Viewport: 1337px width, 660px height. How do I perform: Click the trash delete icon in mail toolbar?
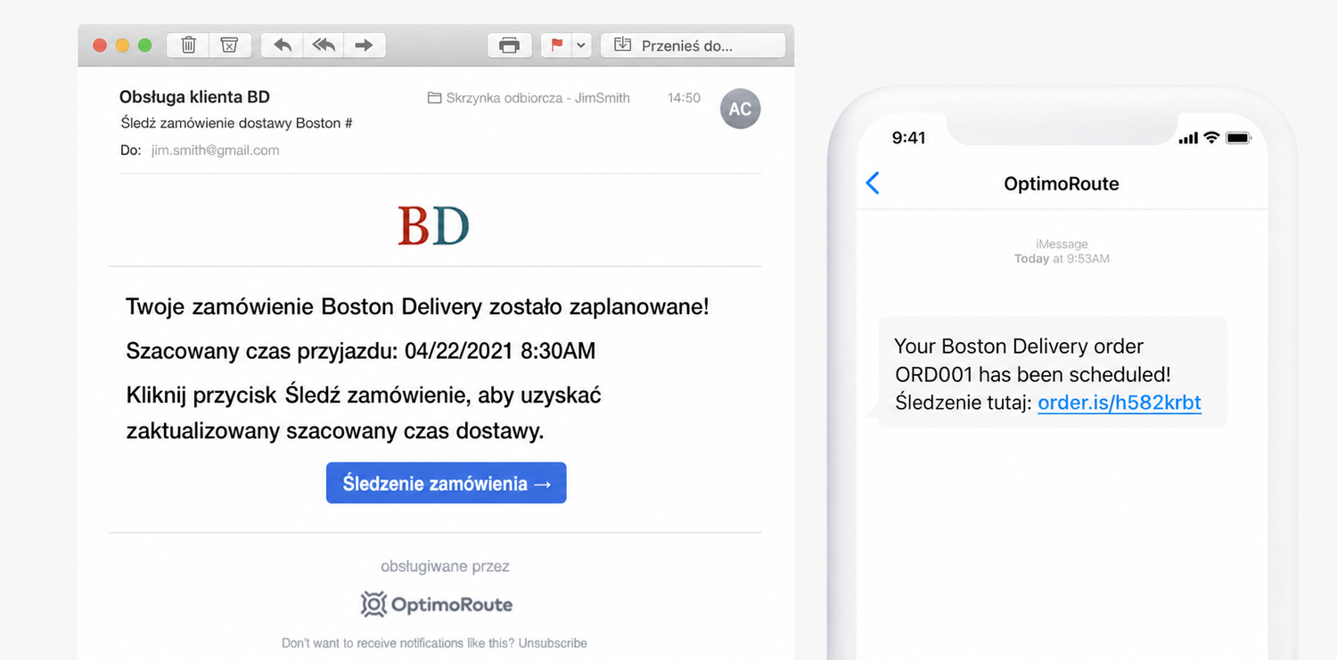click(x=188, y=45)
